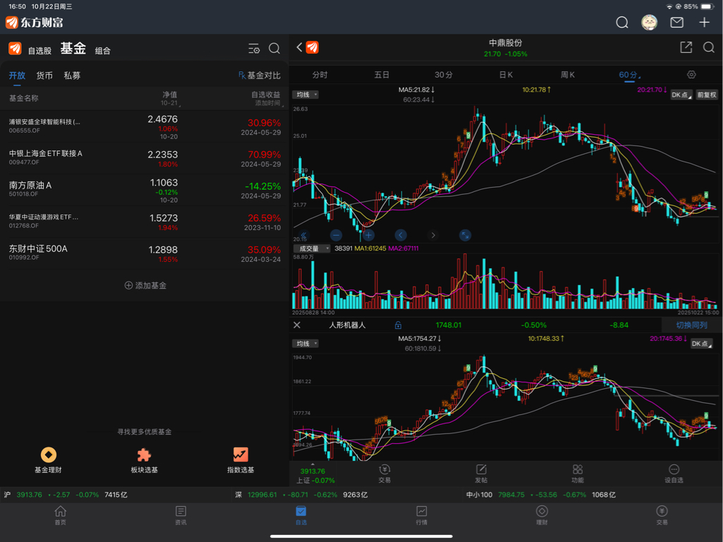
Task: Select 私募 fund type tab
Action: click(72, 76)
